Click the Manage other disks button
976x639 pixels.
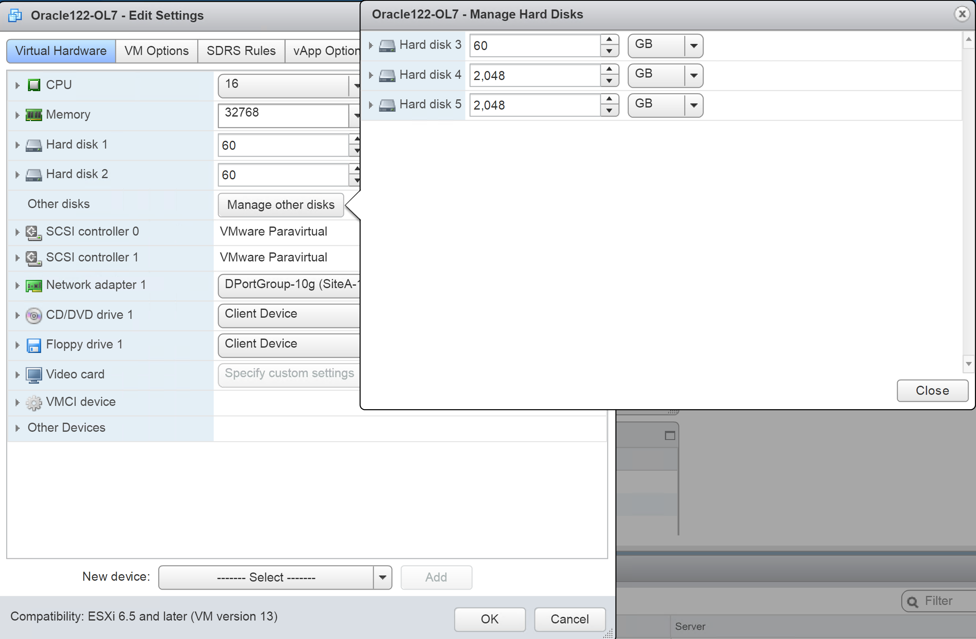[x=281, y=205]
